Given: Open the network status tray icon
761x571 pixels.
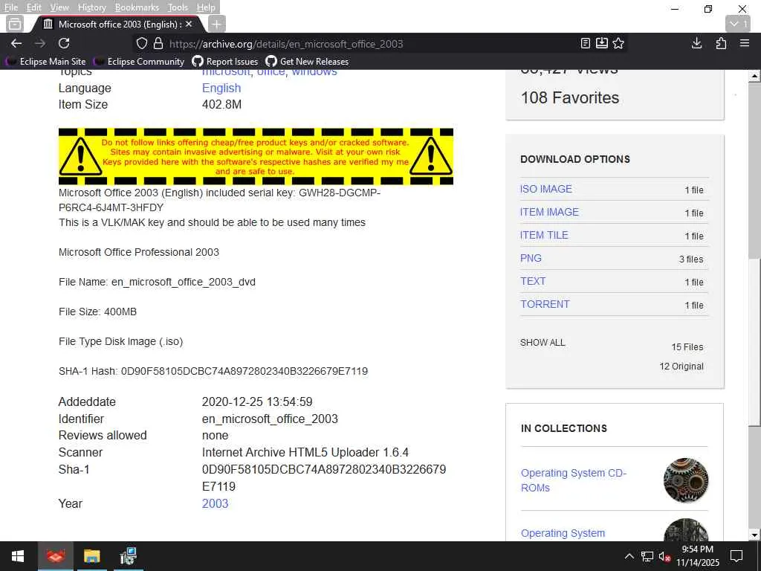Looking at the screenshot, I should coord(647,556).
